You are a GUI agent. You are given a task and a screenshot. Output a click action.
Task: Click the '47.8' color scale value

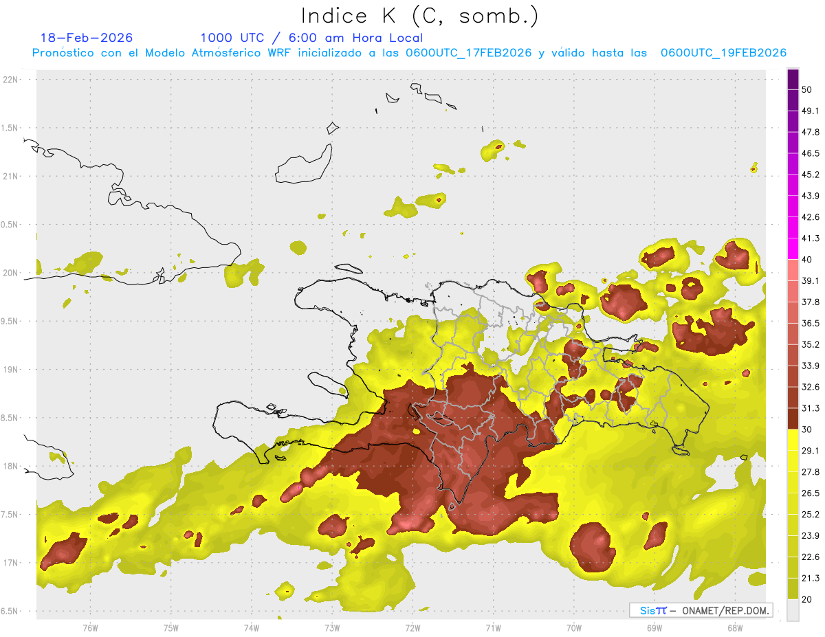[811, 132]
